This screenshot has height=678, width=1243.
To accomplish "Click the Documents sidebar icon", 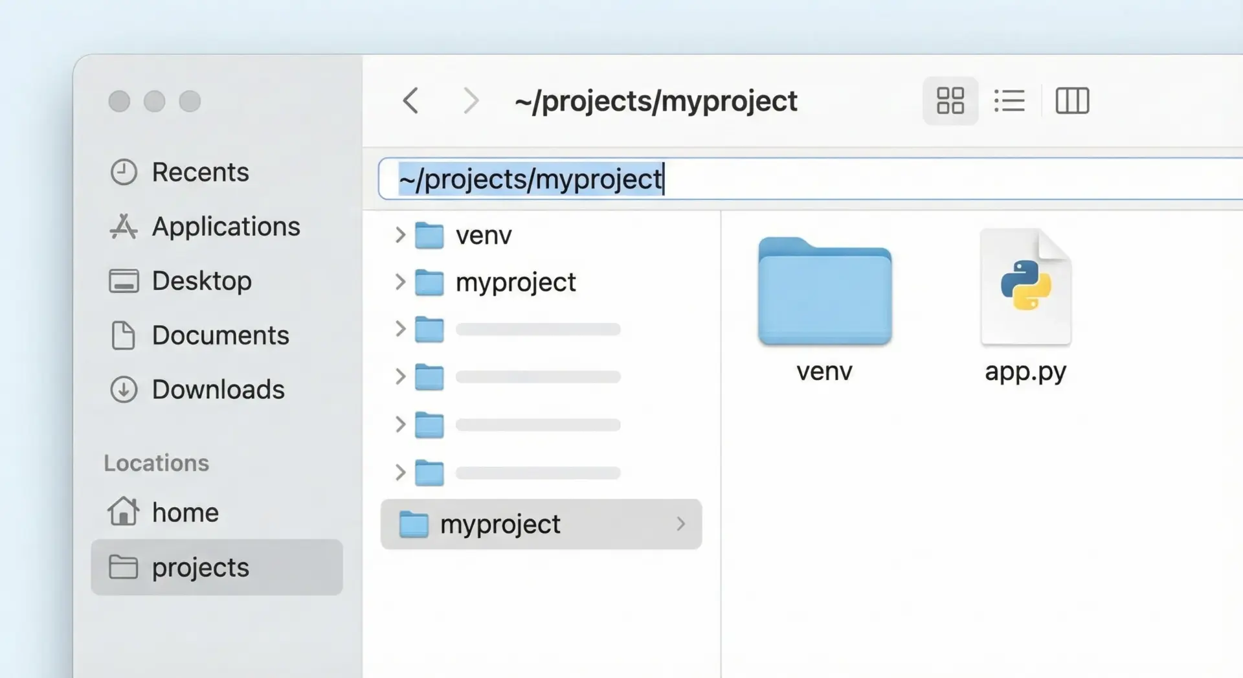I will [x=124, y=335].
